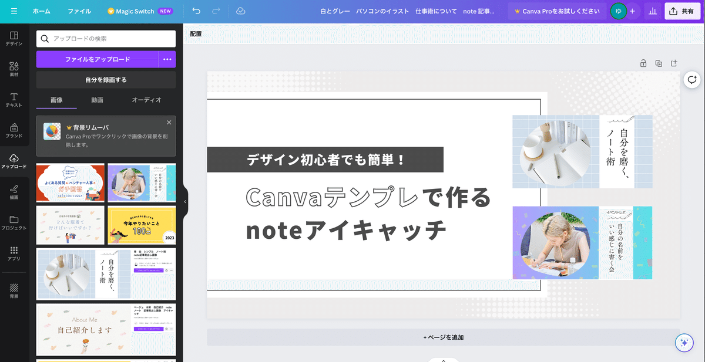The width and height of the screenshot is (705, 362).
Task: Expand the page list chevron at bottom
Action: point(443,360)
